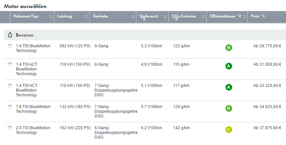Click efficiency class A badge for 31.000,00 € engine
This screenshot has width=286, height=145.
point(228,66)
